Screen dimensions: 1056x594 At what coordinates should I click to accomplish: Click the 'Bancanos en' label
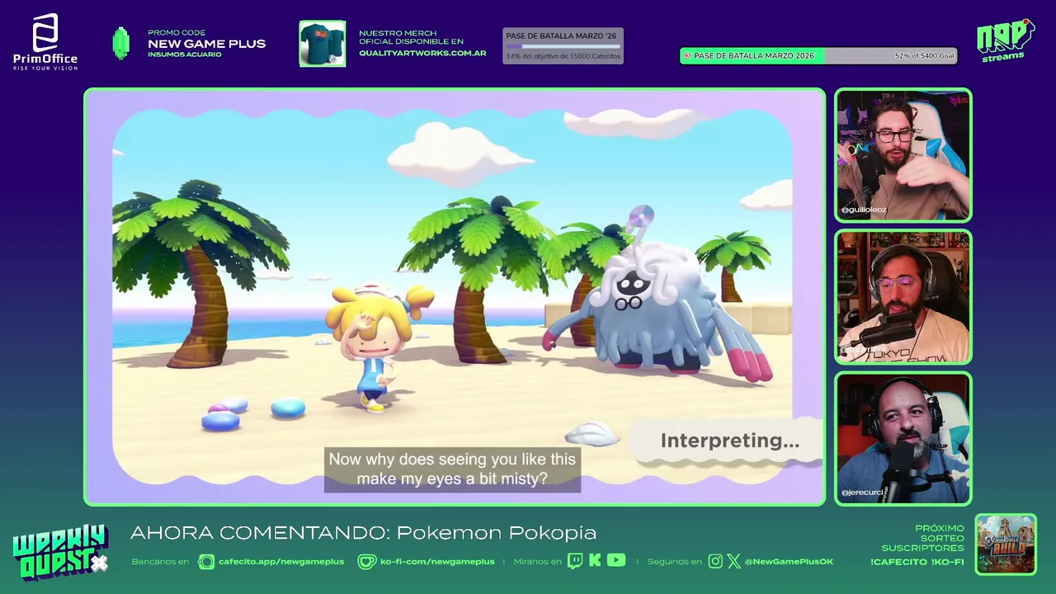tap(160, 562)
